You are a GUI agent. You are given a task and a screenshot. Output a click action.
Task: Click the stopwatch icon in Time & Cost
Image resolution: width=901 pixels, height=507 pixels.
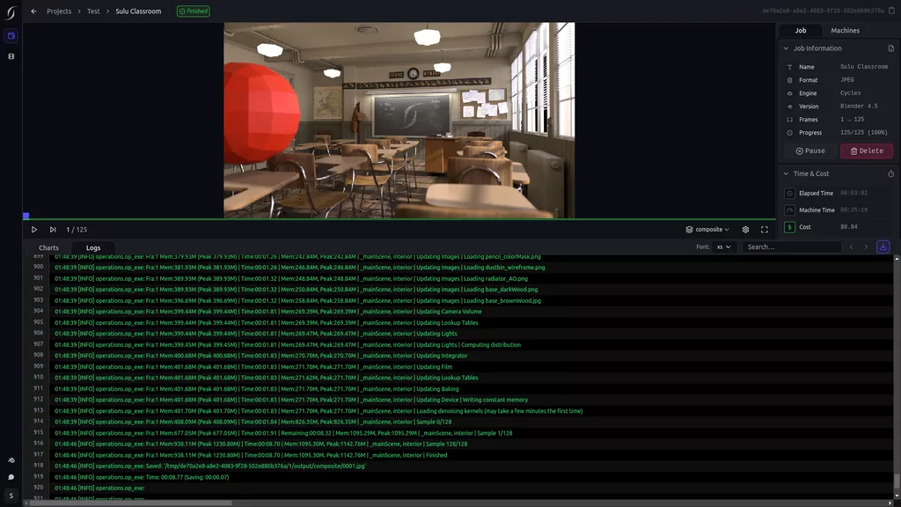[x=890, y=174]
